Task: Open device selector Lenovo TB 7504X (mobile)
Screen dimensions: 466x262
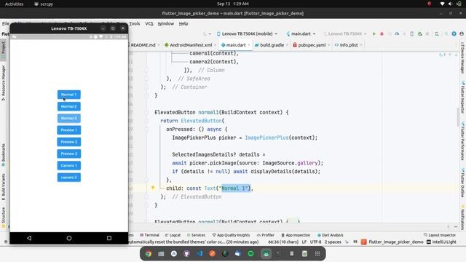Action: pyautogui.click(x=248, y=34)
